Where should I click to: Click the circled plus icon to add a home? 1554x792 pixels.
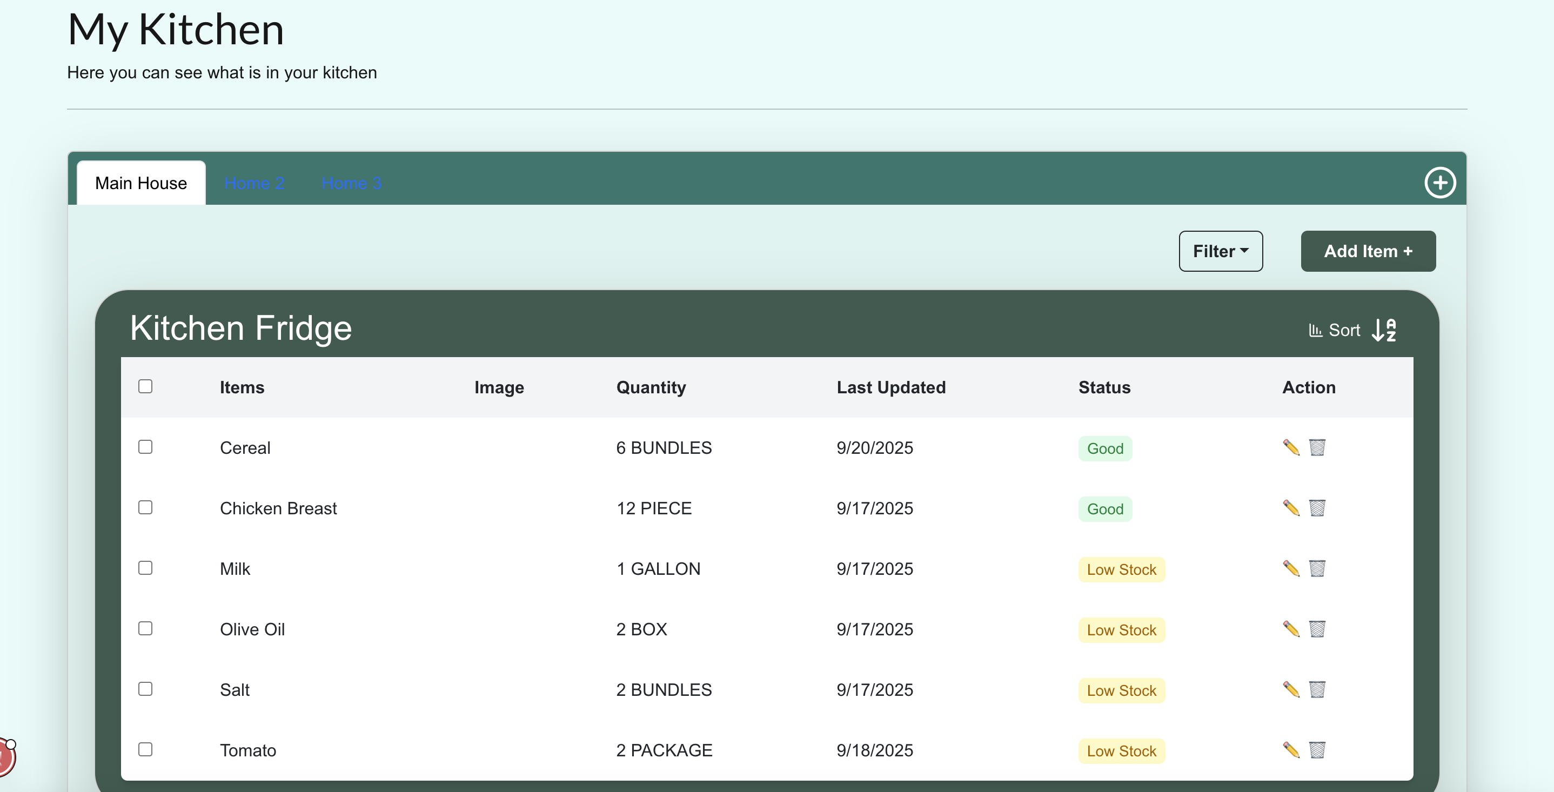pos(1440,182)
